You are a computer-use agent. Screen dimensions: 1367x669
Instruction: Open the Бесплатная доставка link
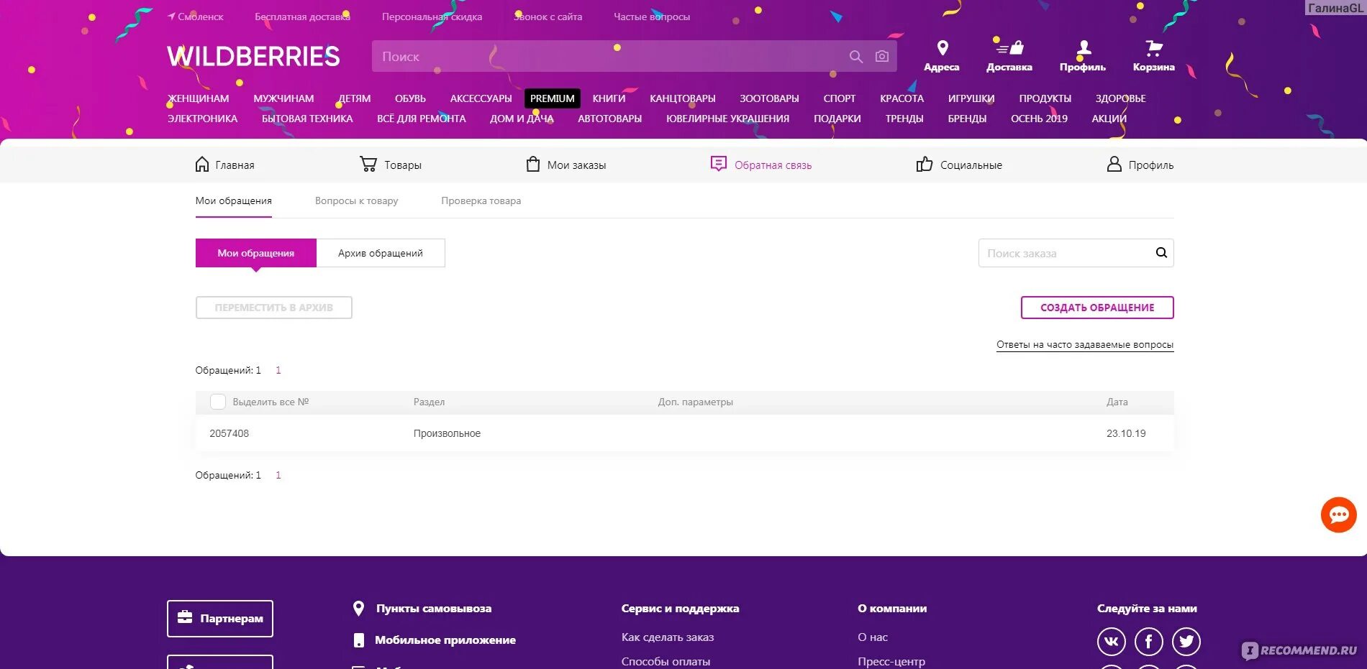point(302,17)
